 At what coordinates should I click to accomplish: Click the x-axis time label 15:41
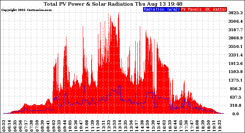[158, 126]
